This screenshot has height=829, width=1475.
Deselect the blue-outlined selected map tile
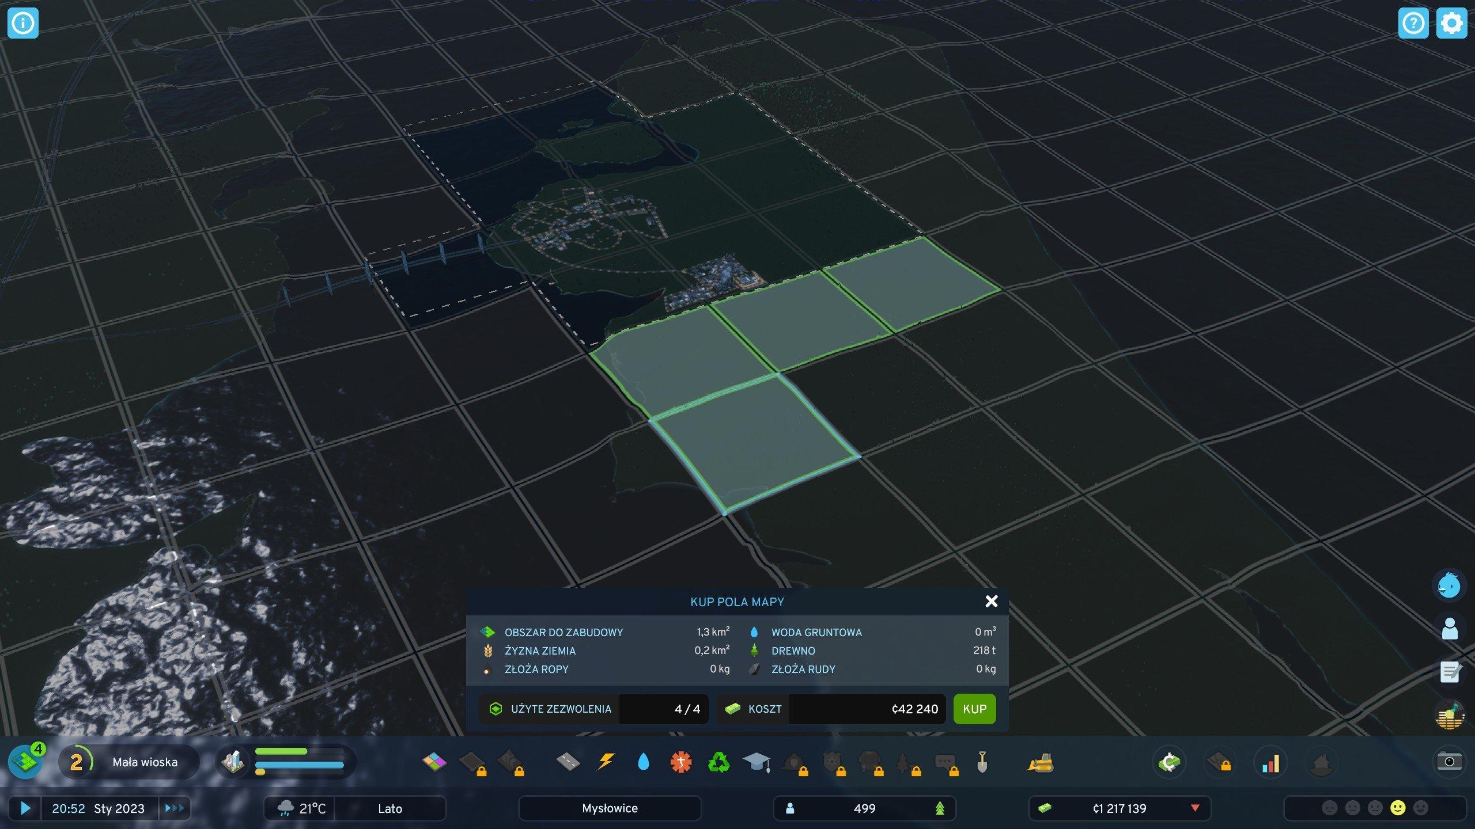755,443
